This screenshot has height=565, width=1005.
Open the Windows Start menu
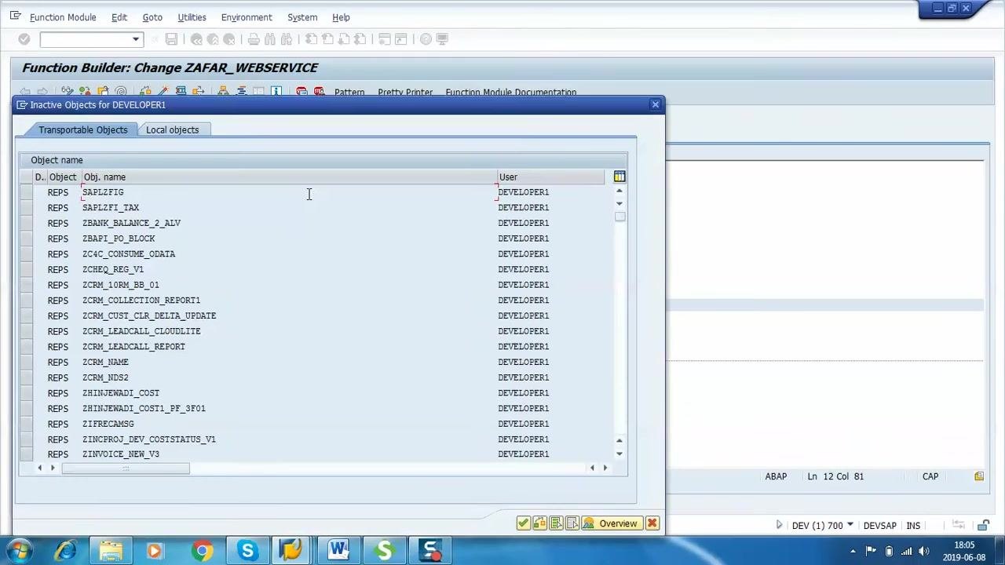pyautogui.click(x=19, y=551)
